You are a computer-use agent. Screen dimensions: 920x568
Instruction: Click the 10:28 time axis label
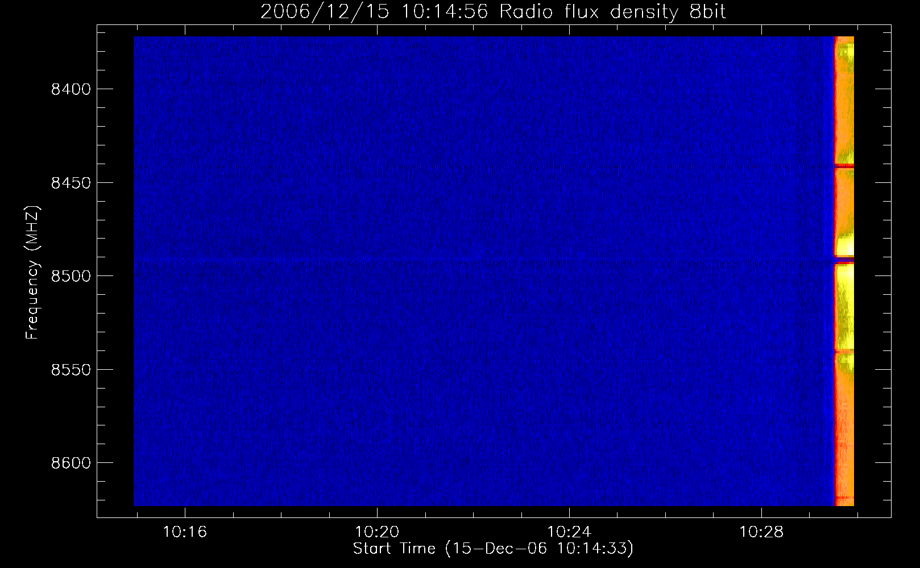click(761, 532)
